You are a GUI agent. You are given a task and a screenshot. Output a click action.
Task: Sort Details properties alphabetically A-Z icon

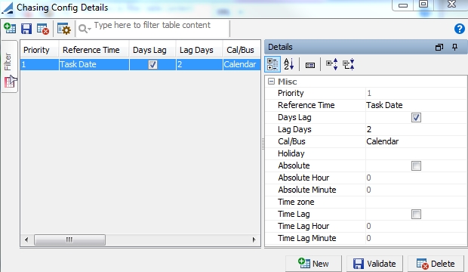point(288,64)
